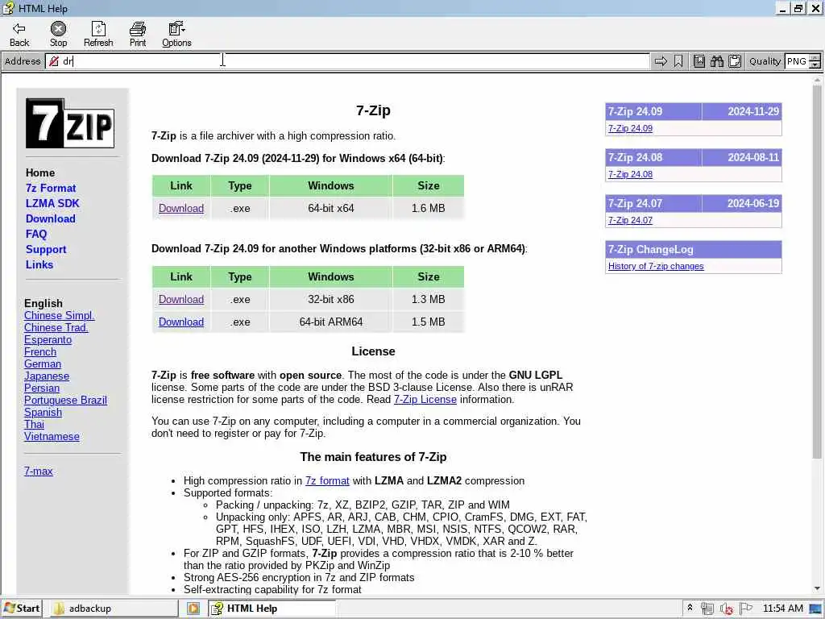Viewport: 825px width, 619px height.
Task: Click the 7-Zip logo image
Action: click(70, 123)
